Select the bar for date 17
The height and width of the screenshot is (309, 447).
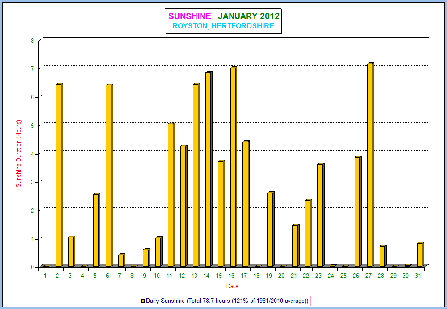[246, 203]
